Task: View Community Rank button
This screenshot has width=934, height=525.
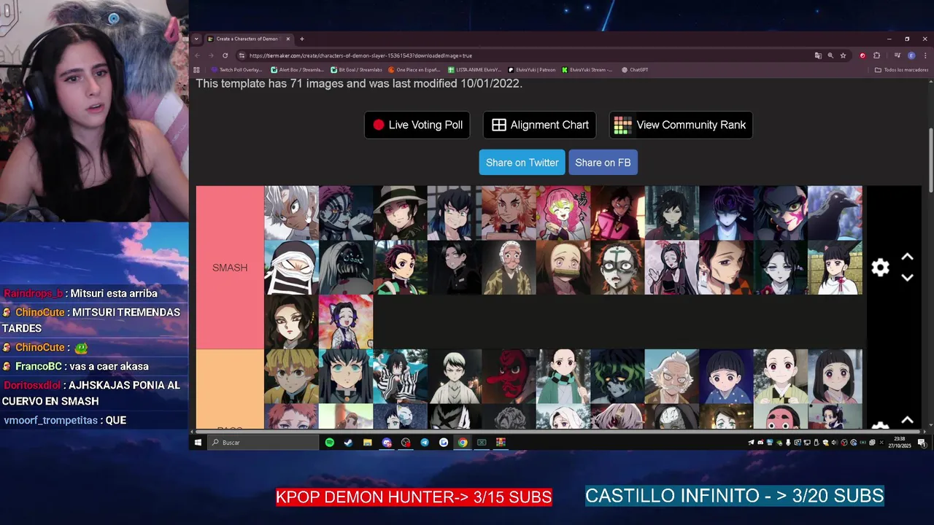Action: point(681,125)
